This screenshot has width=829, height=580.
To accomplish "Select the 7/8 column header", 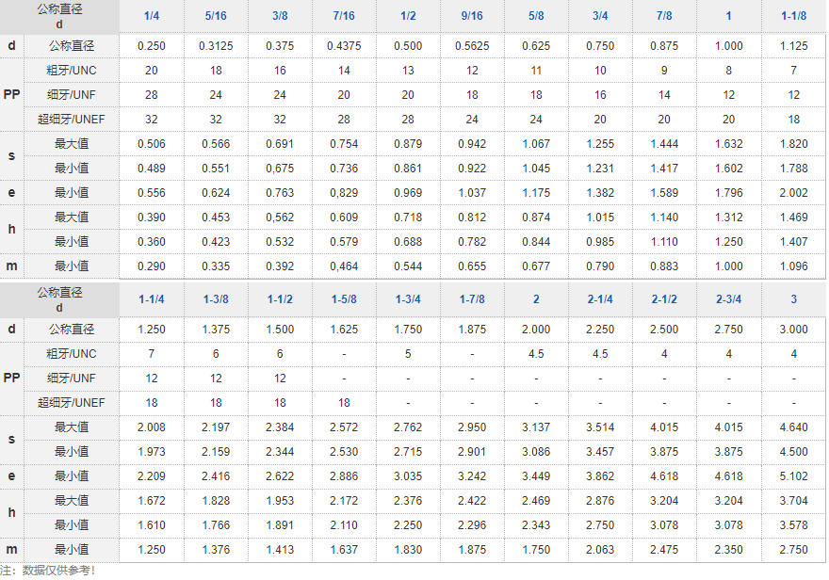I will (664, 16).
